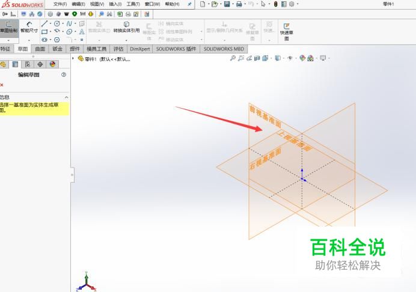
Task: Open the 帮助(H) menu
Action: 172,4
